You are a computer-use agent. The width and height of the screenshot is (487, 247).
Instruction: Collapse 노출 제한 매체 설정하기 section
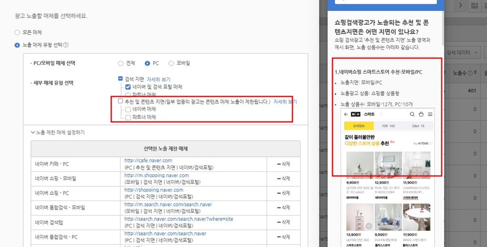pos(58,133)
